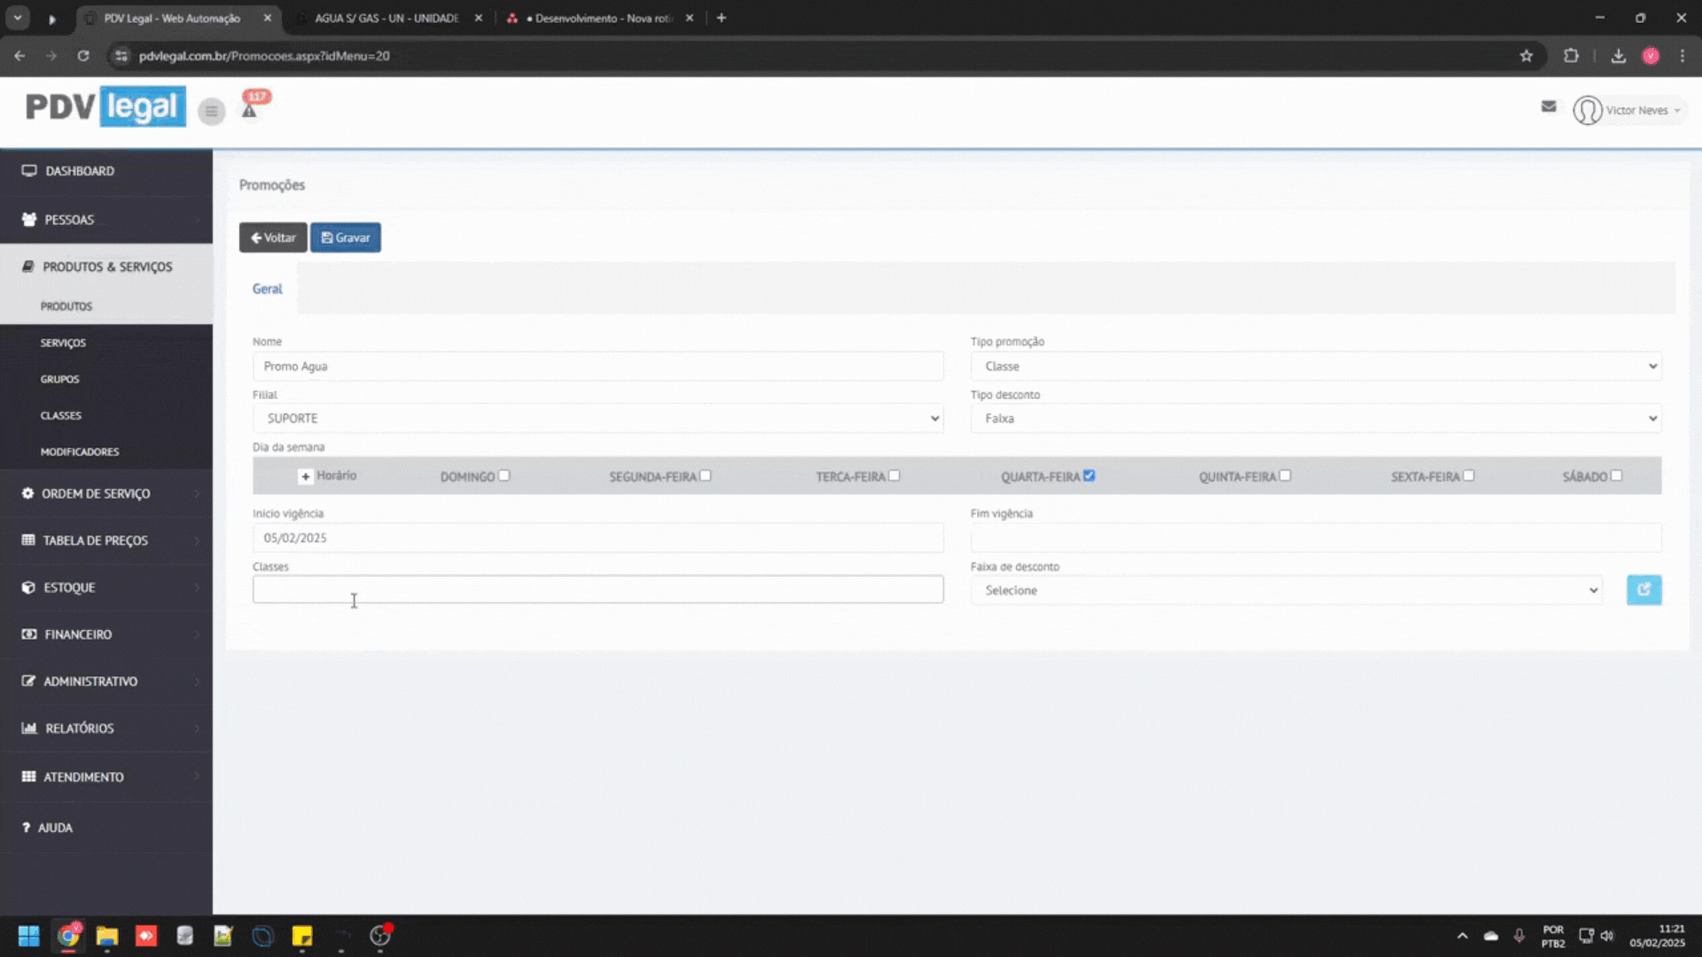
Task: Open the Geral tab
Action: coord(267,289)
